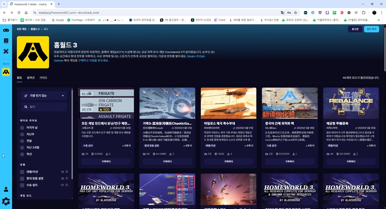Open the translate page icon in address bar
The image size is (386, 209).
click(x=282, y=12)
